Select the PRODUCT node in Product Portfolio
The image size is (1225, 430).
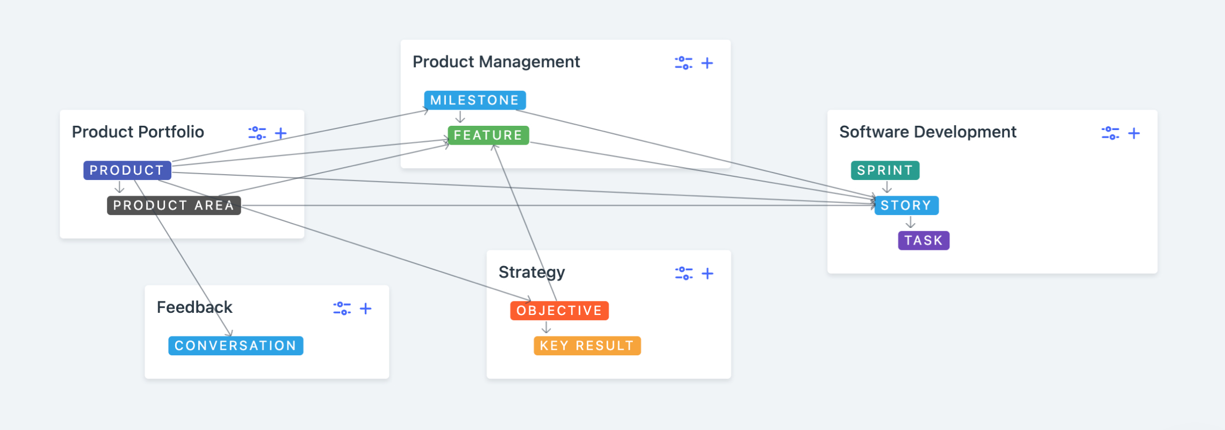pyautogui.click(x=126, y=170)
